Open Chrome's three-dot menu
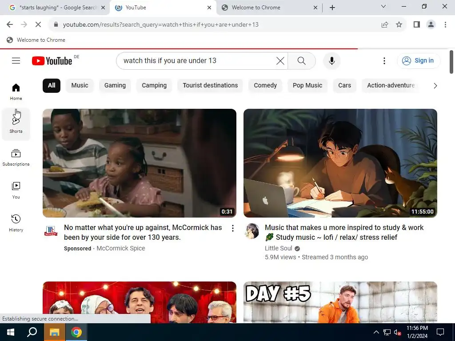The image size is (455, 341). (445, 25)
